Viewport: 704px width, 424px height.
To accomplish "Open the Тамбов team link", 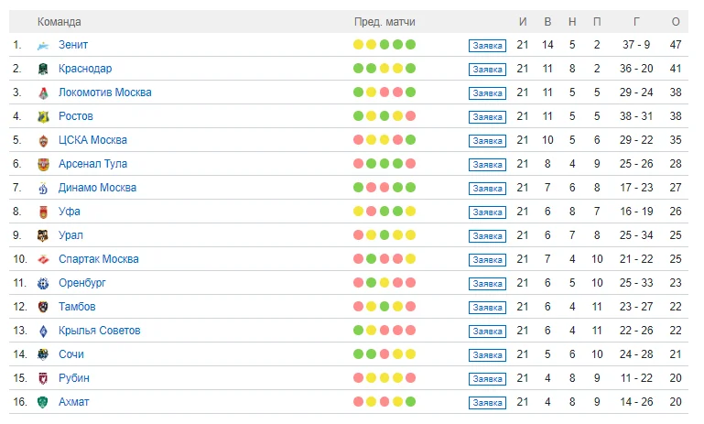I will (x=77, y=307).
